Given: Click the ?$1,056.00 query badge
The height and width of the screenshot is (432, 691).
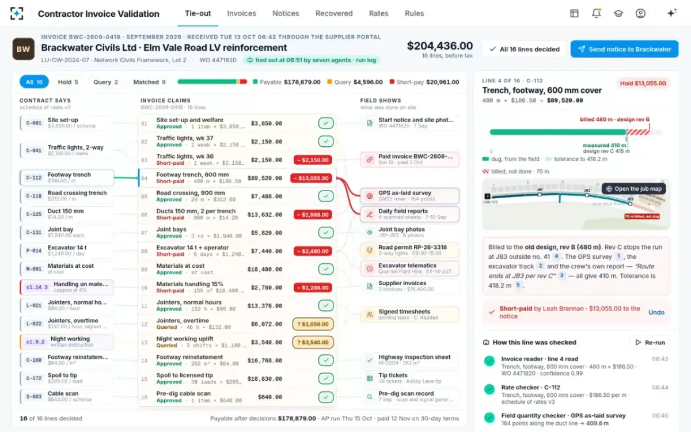Looking at the screenshot, I should coord(313,324).
